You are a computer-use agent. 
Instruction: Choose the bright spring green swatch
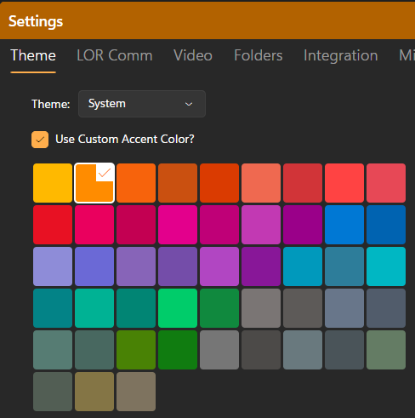coord(178,308)
